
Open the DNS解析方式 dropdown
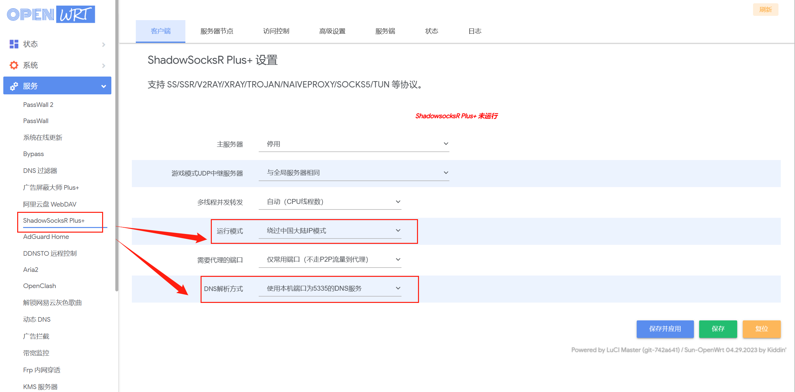(x=330, y=288)
